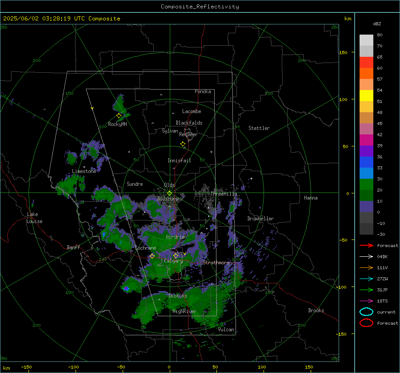
Task: Click the Hanna town label
Action: [x=311, y=197]
